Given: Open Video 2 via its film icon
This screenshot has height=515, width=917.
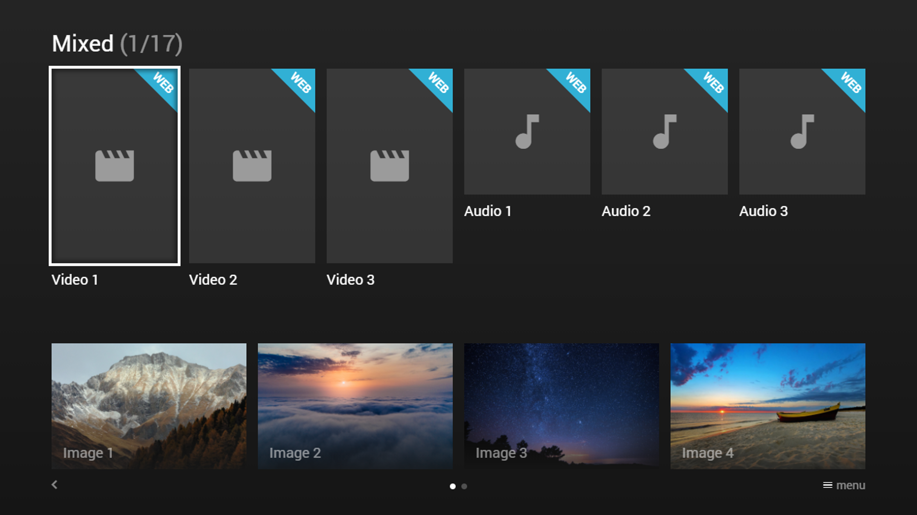Looking at the screenshot, I should (252, 165).
